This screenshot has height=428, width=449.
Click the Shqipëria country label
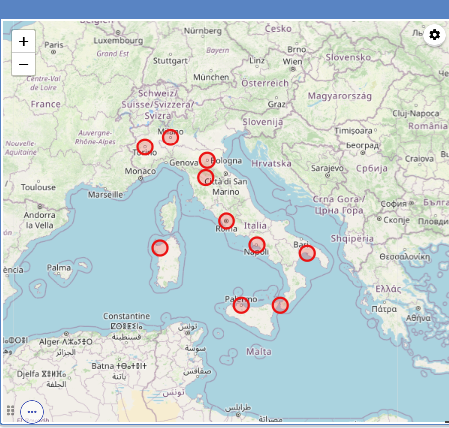click(x=352, y=239)
